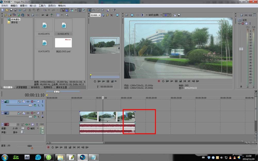Click the New project icon

pyautogui.click(x=3, y=10)
